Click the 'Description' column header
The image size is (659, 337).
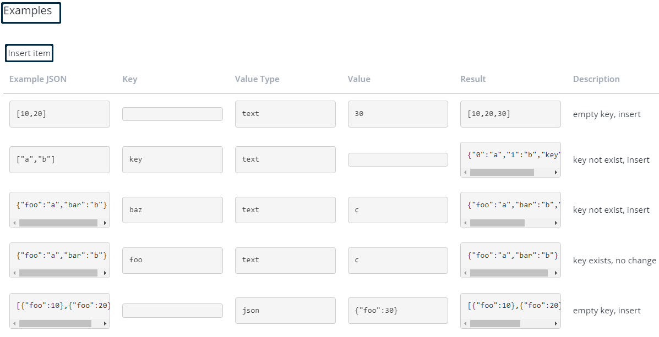click(x=596, y=79)
